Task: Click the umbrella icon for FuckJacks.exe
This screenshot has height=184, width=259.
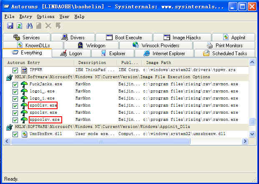Action: click(24, 84)
